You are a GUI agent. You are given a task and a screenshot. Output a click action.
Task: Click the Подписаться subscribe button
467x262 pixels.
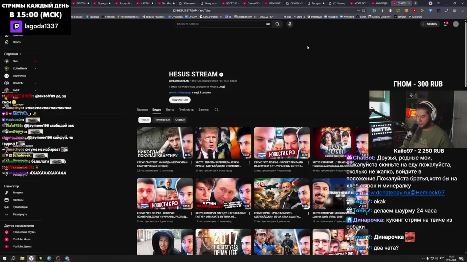[x=180, y=100]
